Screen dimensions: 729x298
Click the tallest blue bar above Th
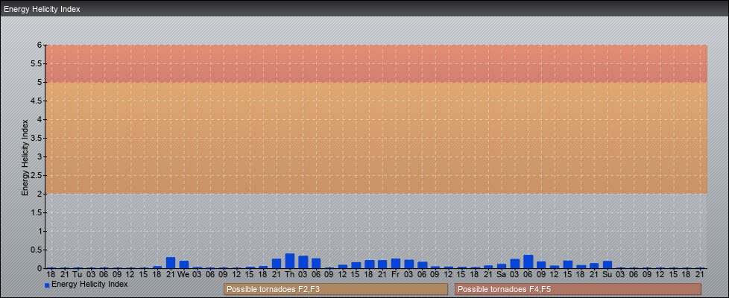point(290,261)
